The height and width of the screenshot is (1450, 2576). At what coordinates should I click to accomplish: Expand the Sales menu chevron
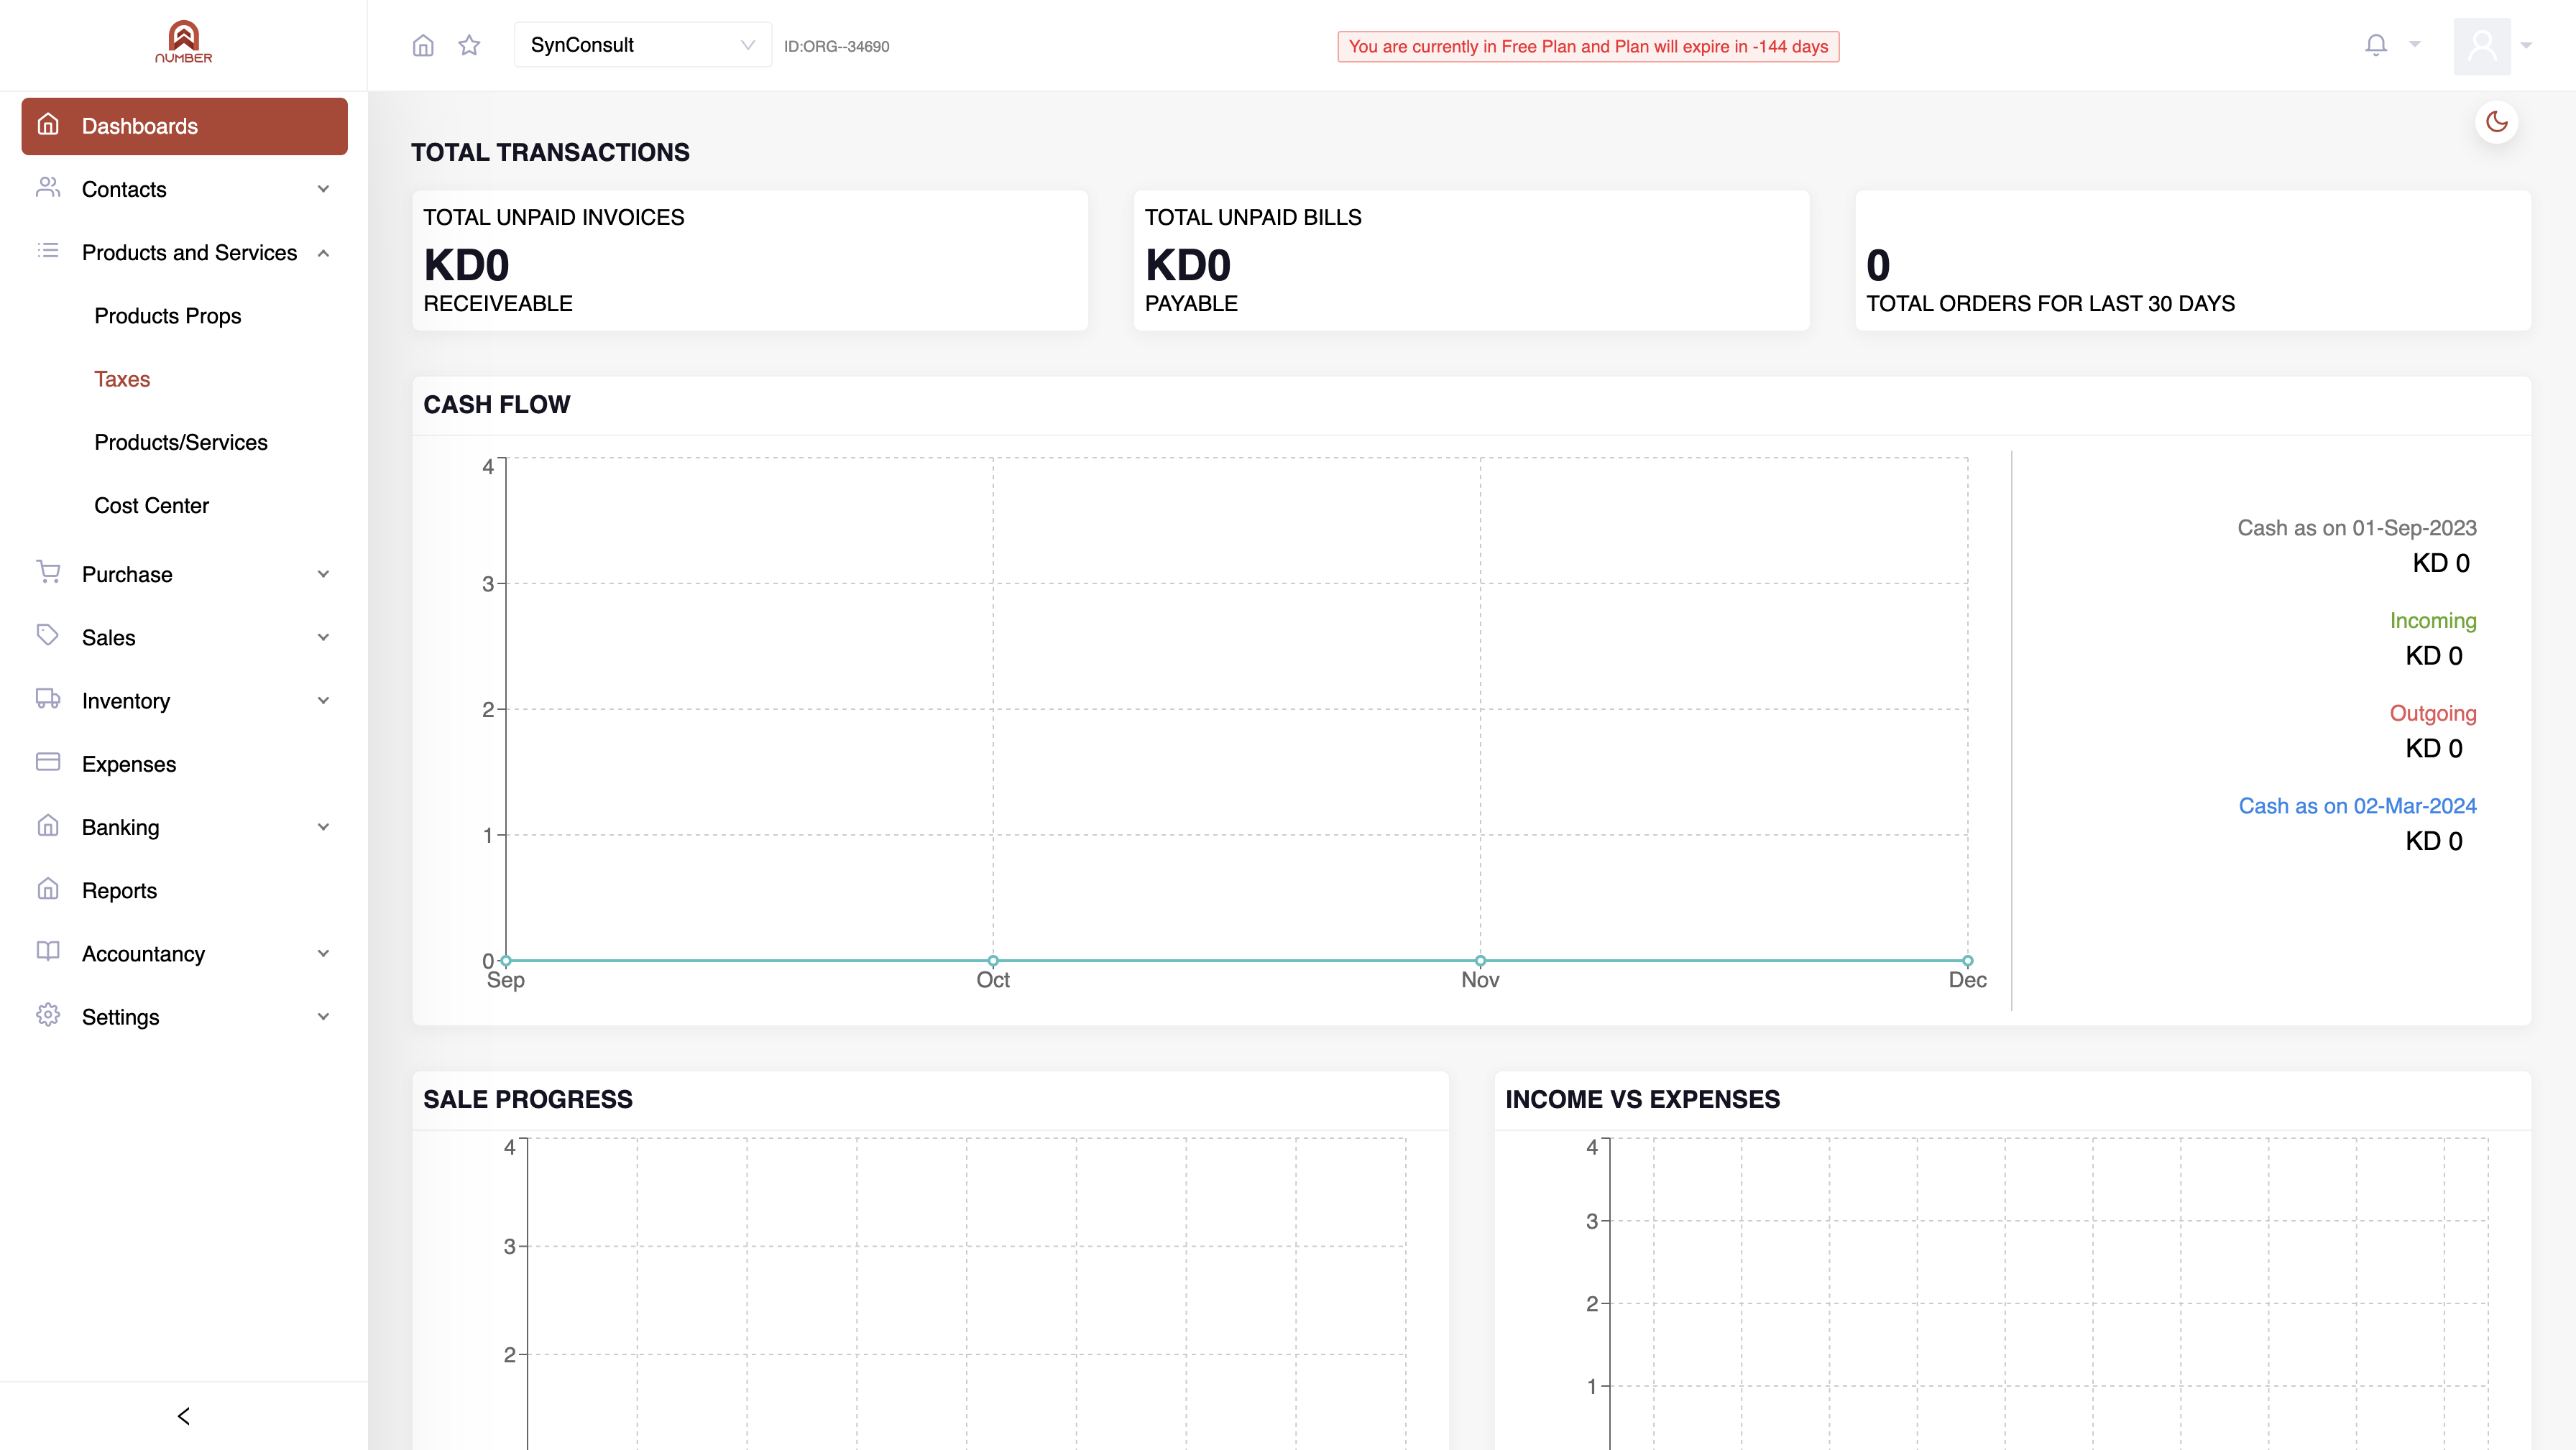click(323, 638)
